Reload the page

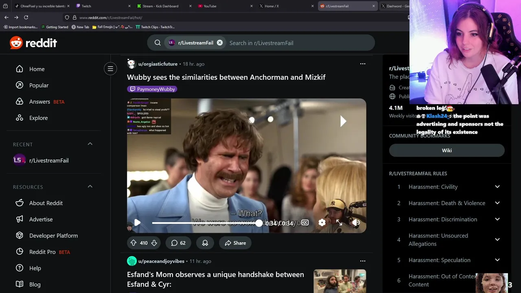(x=26, y=17)
